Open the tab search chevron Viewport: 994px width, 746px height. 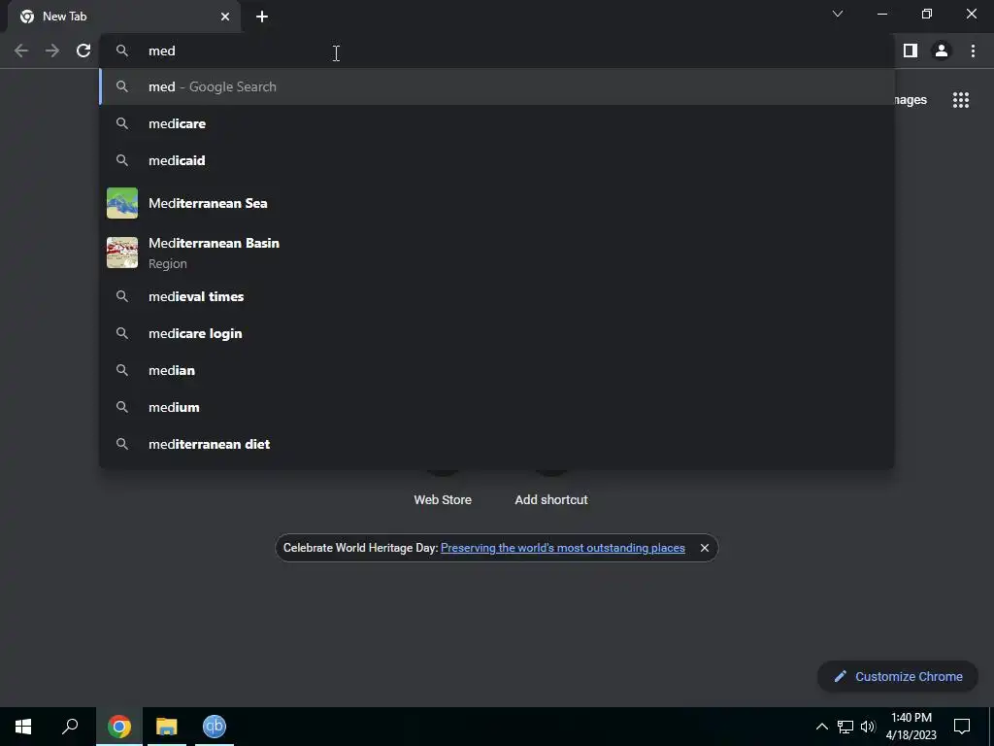click(x=838, y=14)
